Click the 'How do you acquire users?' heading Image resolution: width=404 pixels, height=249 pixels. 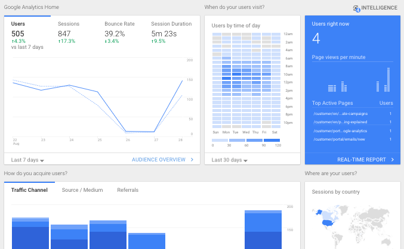coord(36,173)
